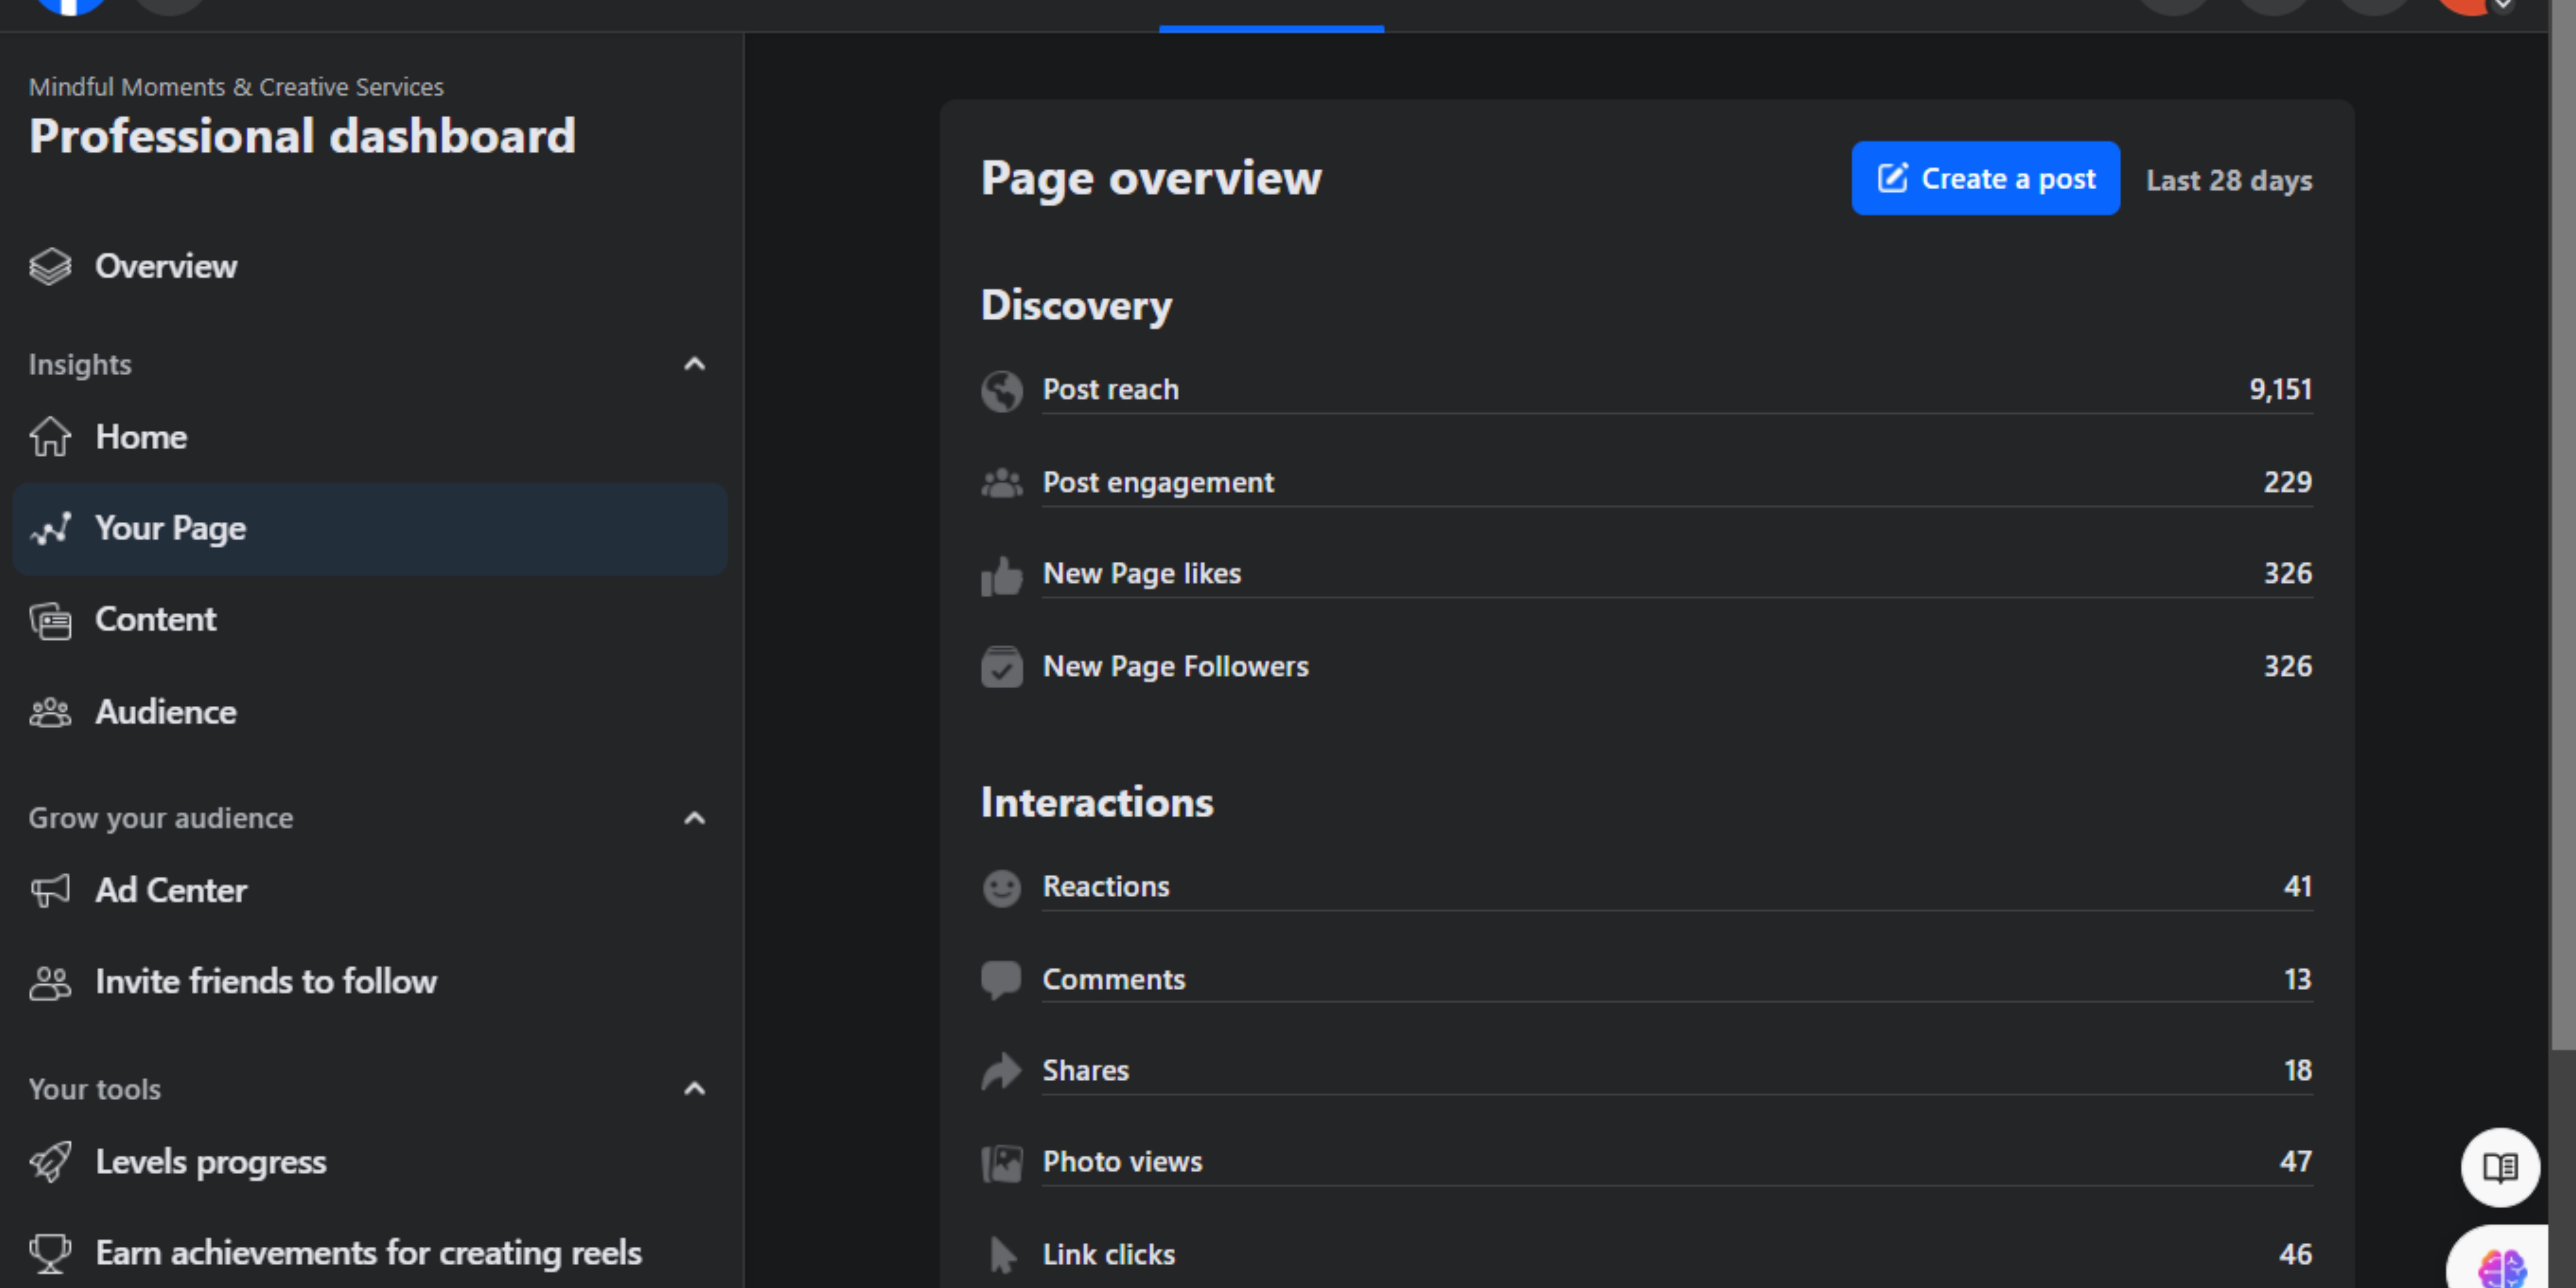Collapse the Insights section

694,364
